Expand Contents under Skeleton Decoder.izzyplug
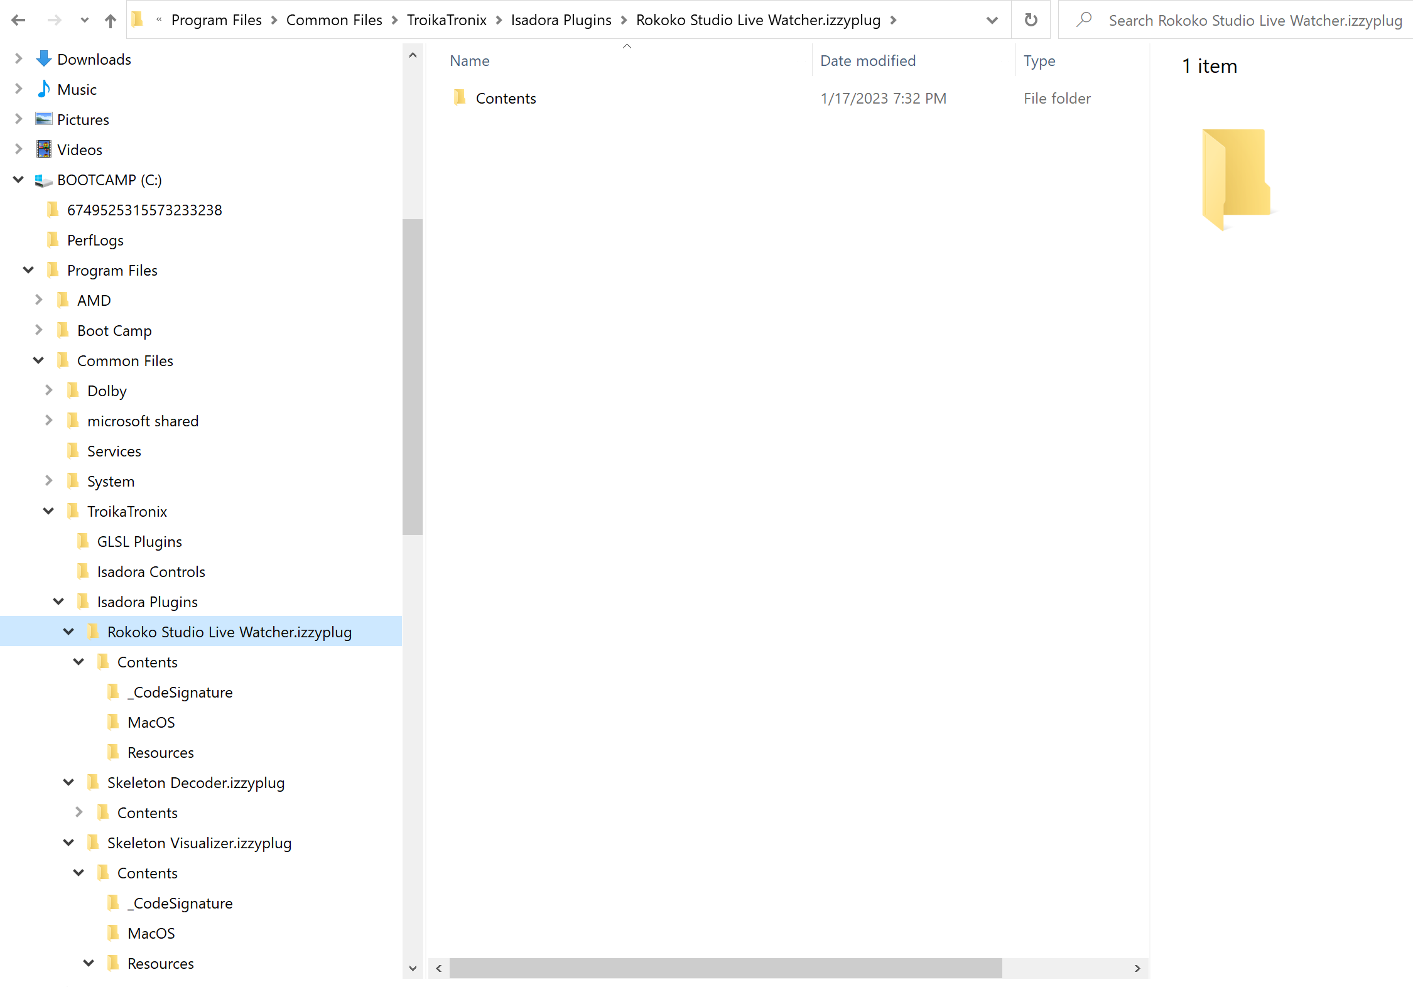The image size is (1413, 987). pos(79,812)
